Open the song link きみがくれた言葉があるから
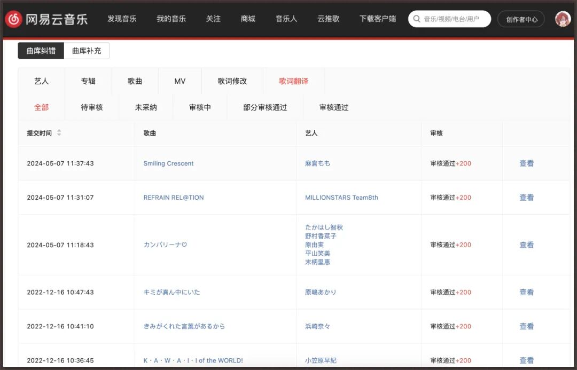577x370 pixels. point(184,326)
